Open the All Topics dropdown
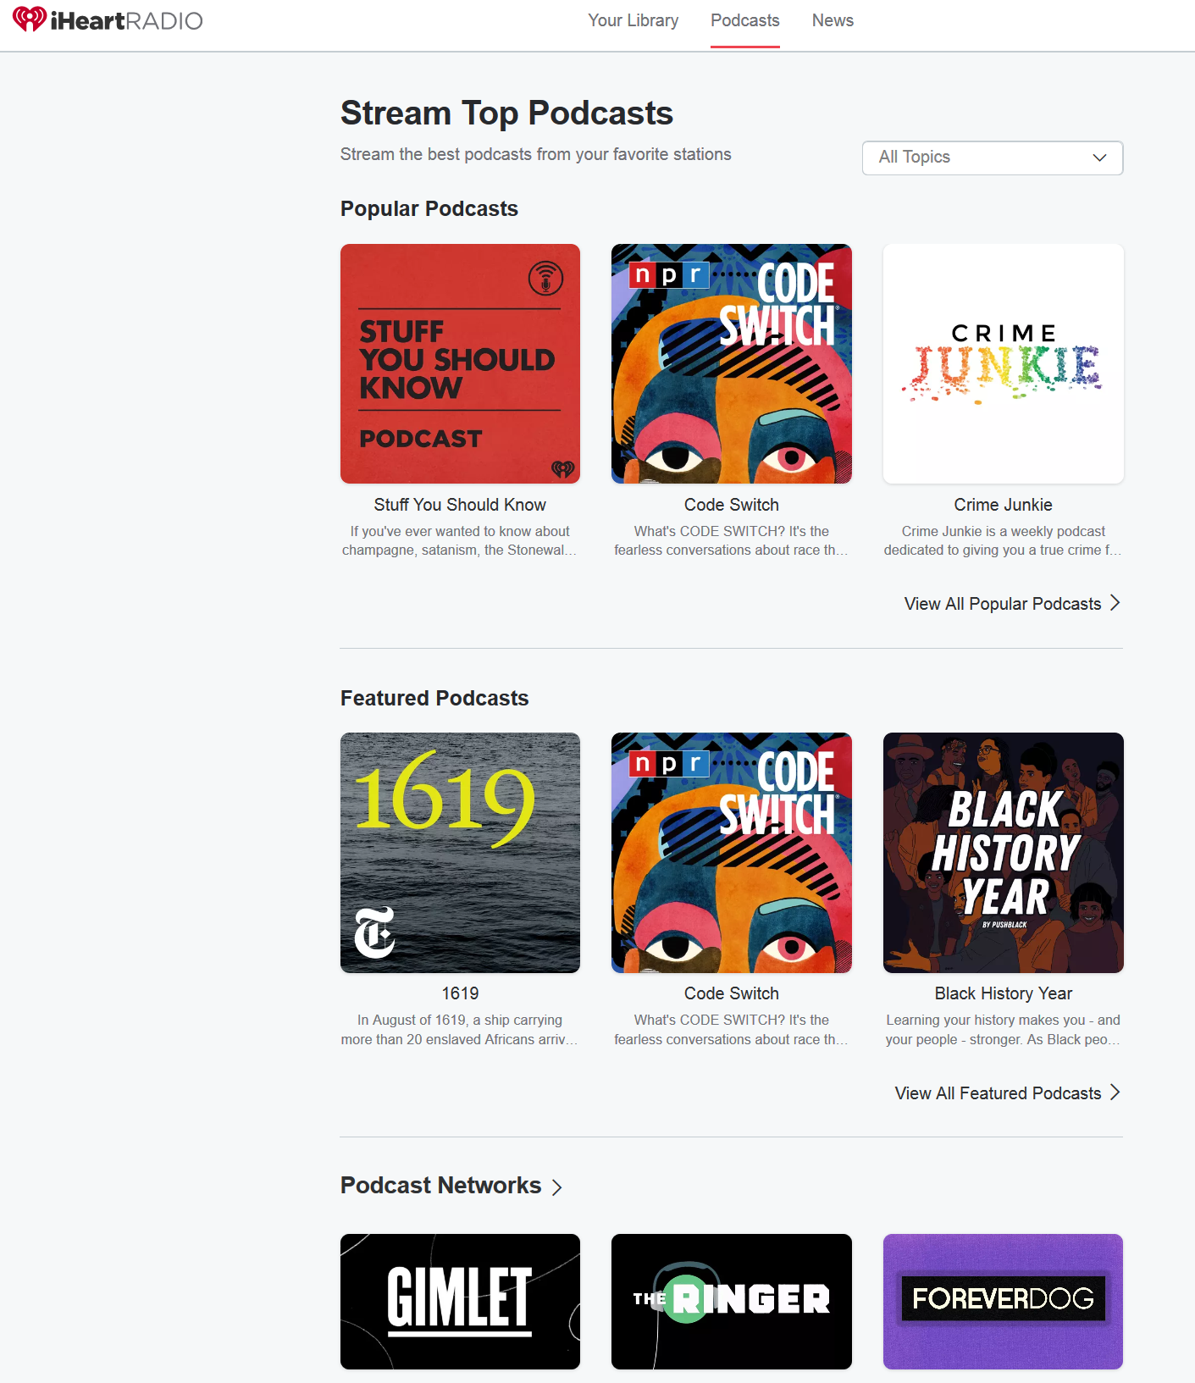Viewport: 1195px width, 1383px height. coord(993,158)
